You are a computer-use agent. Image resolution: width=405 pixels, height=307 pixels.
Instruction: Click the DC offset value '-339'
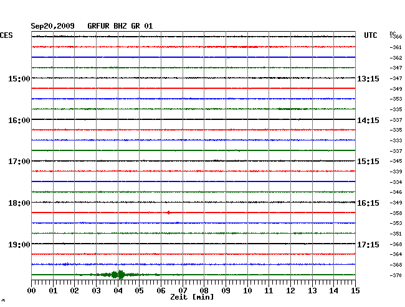(x=396, y=172)
